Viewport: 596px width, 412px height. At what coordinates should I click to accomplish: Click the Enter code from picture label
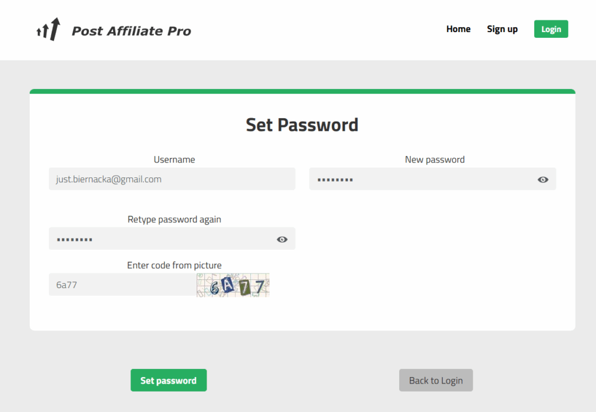[x=174, y=265]
